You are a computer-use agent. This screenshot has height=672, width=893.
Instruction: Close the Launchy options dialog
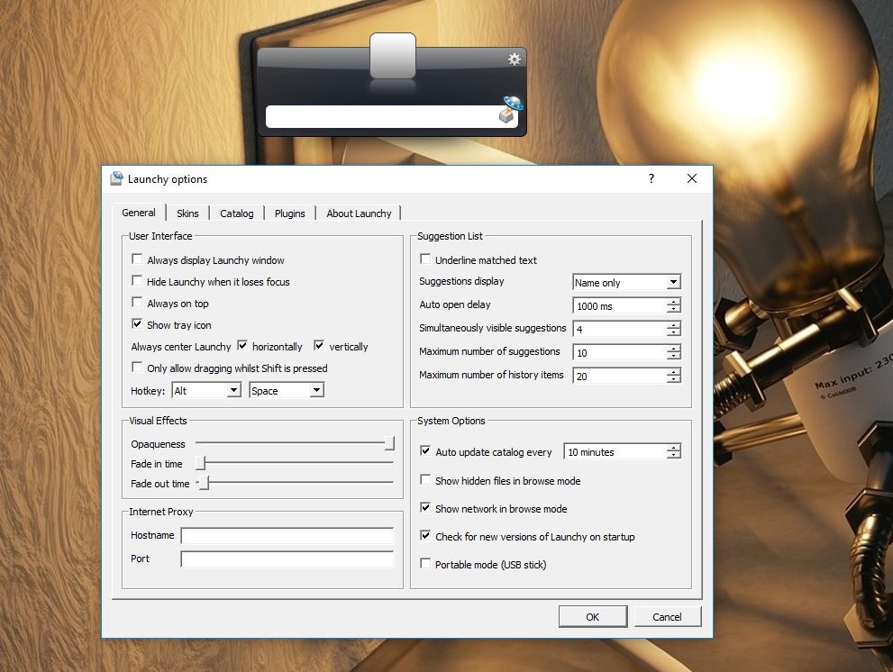[x=692, y=179]
